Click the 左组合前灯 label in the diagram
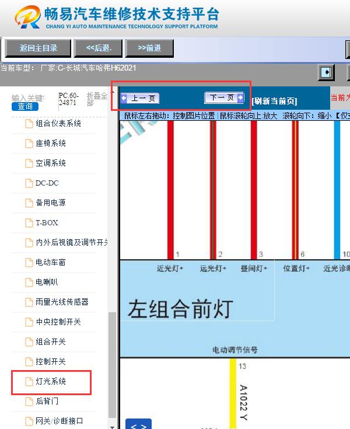350x429 pixels. (180, 309)
